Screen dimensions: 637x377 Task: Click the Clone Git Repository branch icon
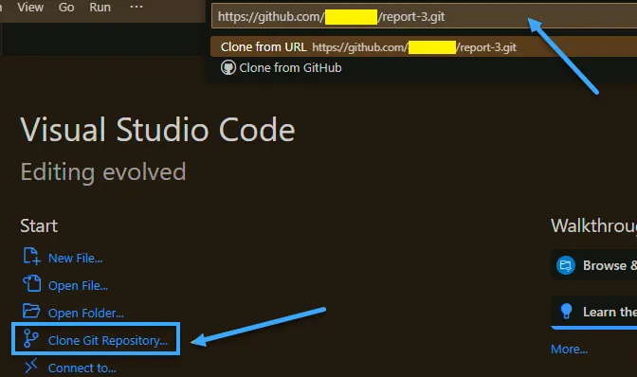(31, 338)
